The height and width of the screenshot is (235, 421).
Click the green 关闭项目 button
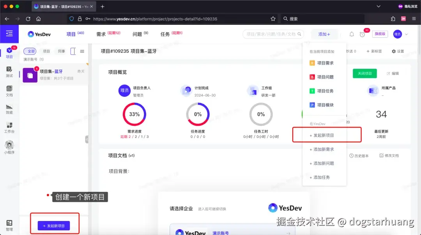click(x=364, y=73)
